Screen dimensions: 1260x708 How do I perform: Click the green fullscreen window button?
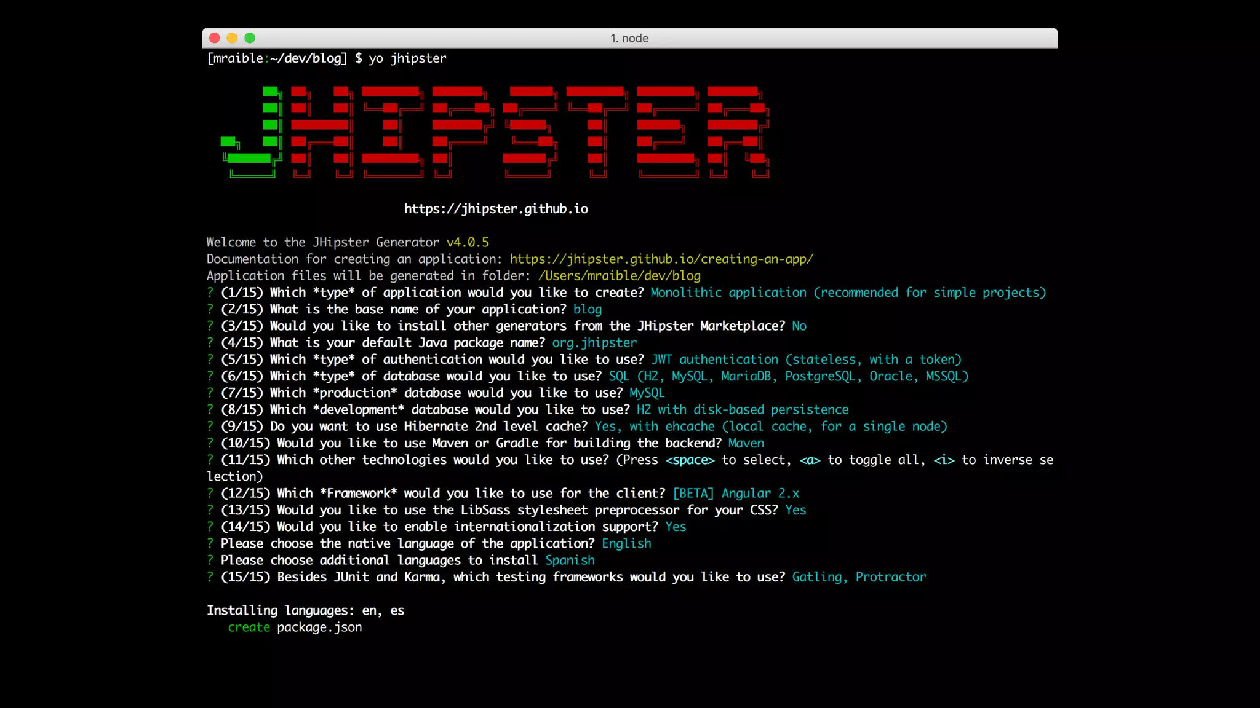click(x=250, y=38)
